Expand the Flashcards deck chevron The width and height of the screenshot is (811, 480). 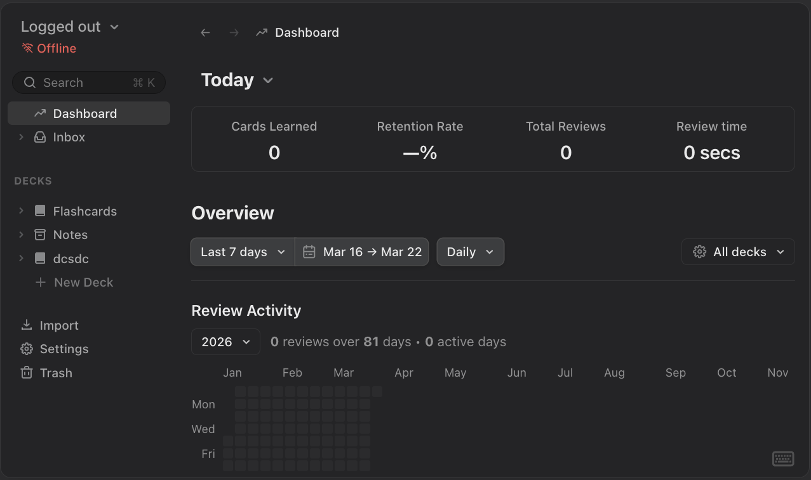pyautogui.click(x=21, y=211)
